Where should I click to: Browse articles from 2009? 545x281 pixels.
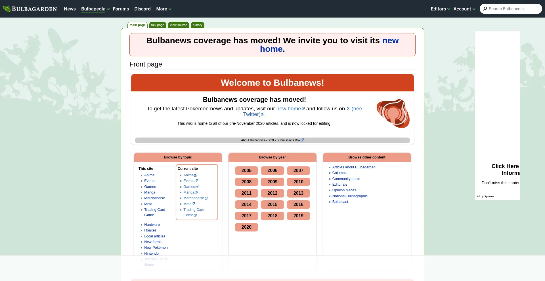272,182
